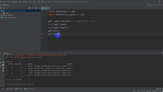Toggle scroll to end in Run console
The height and width of the screenshot is (92, 163).
coord(3,65)
